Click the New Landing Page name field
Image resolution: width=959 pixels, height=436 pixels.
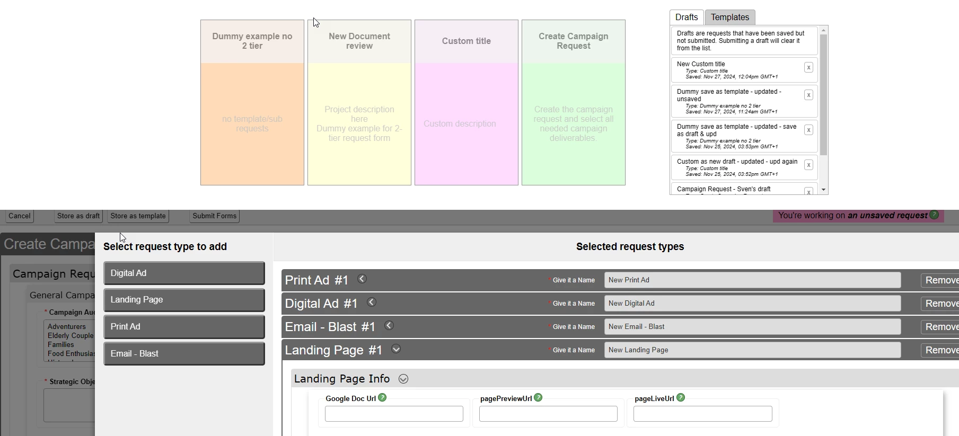752,350
